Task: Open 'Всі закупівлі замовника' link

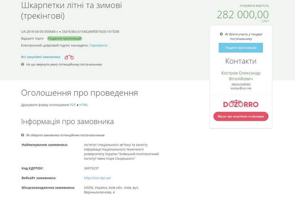Action: click(40, 56)
